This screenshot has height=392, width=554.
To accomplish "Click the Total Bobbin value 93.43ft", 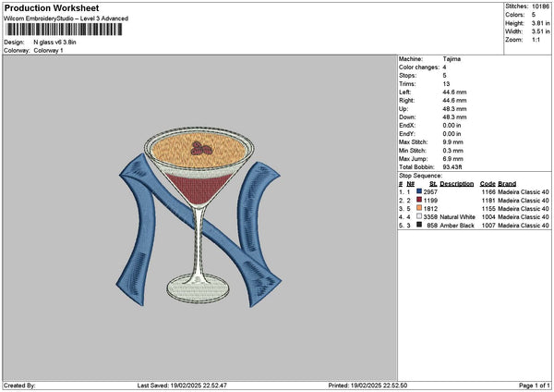I will (452, 167).
